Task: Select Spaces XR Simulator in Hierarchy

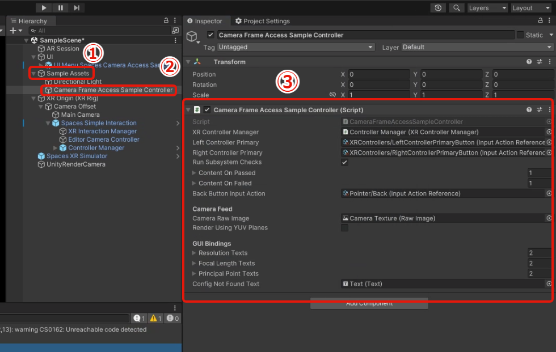Action: point(77,156)
